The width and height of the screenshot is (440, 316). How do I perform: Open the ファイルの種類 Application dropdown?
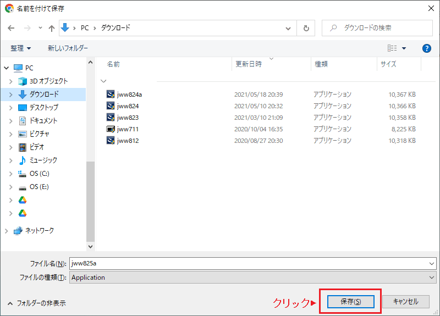coord(253,278)
